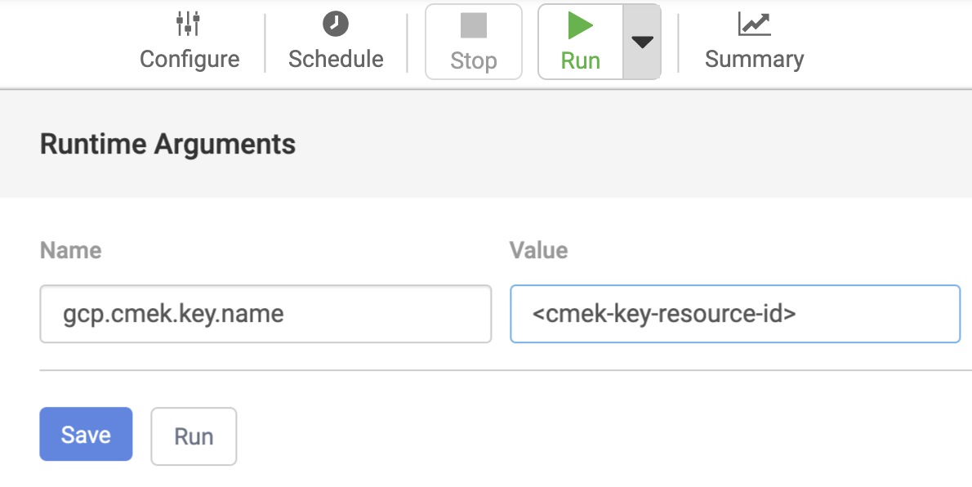
Task: Click the Stop label in toolbar
Action: (474, 61)
